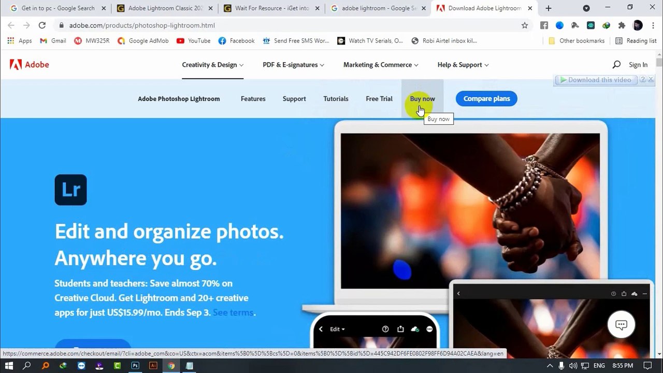Click the Chrome taskbar icon
This screenshot has width=663, height=373.
[x=171, y=366]
